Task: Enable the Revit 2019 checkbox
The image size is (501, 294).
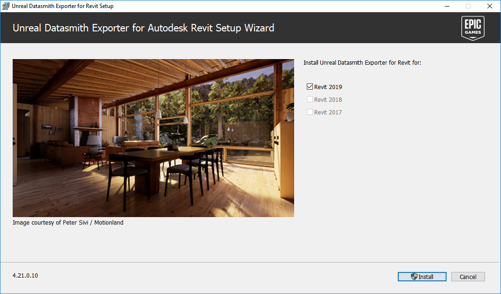Action: 310,86
